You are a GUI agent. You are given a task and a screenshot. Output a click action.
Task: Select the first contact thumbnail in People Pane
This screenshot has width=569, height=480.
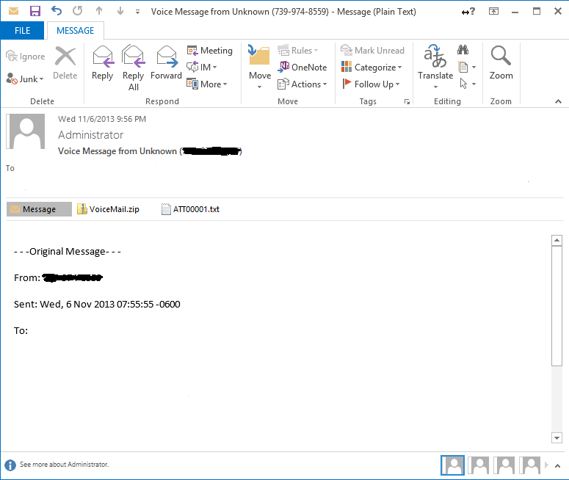point(452,465)
